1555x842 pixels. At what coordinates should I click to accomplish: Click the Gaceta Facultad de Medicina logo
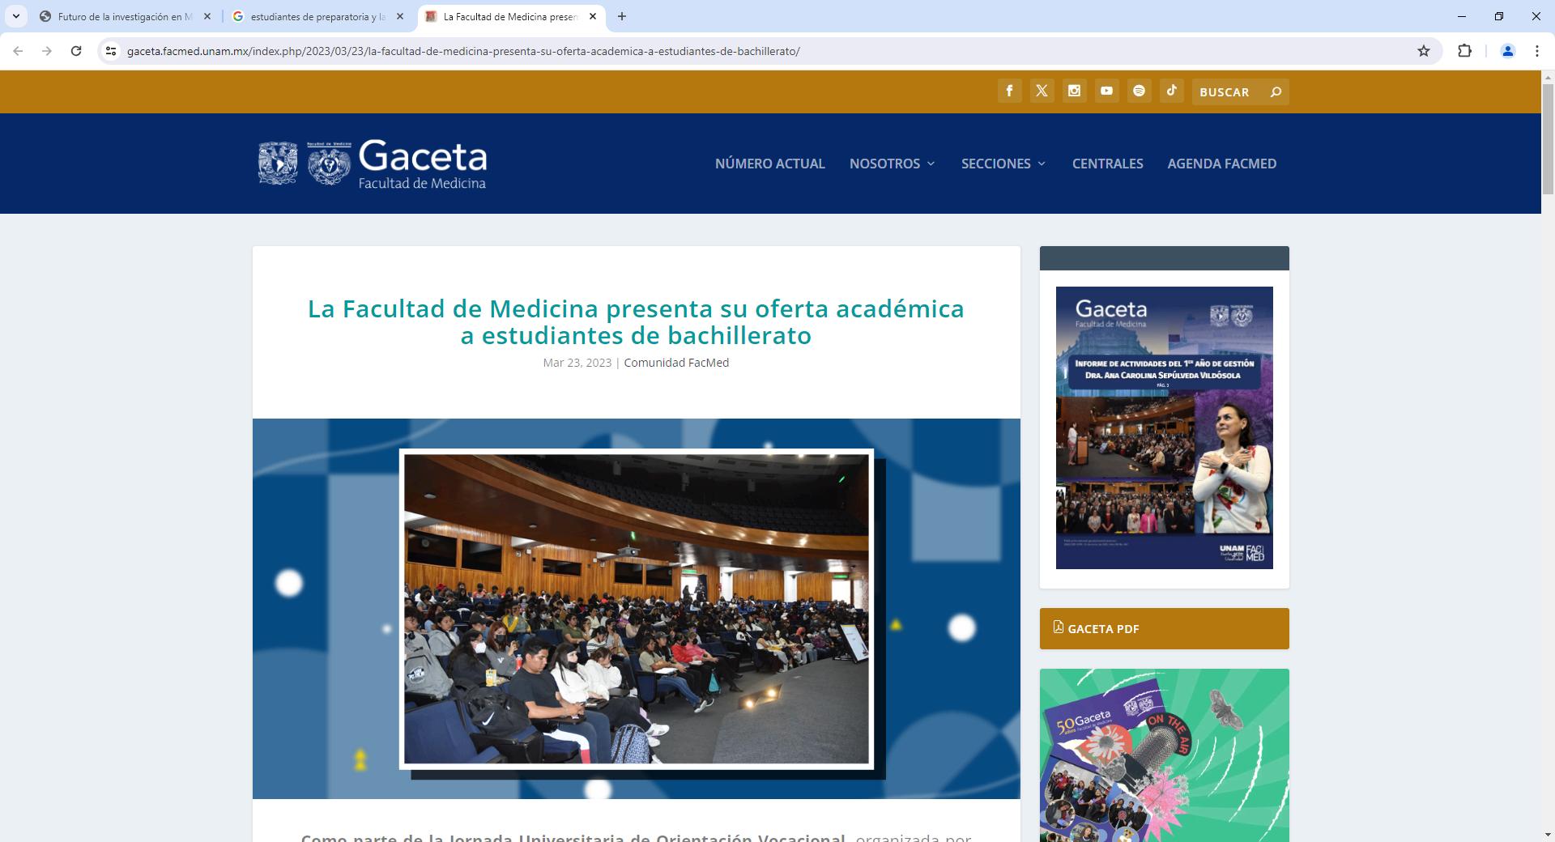pyautogui.click(x=372, y=163)
